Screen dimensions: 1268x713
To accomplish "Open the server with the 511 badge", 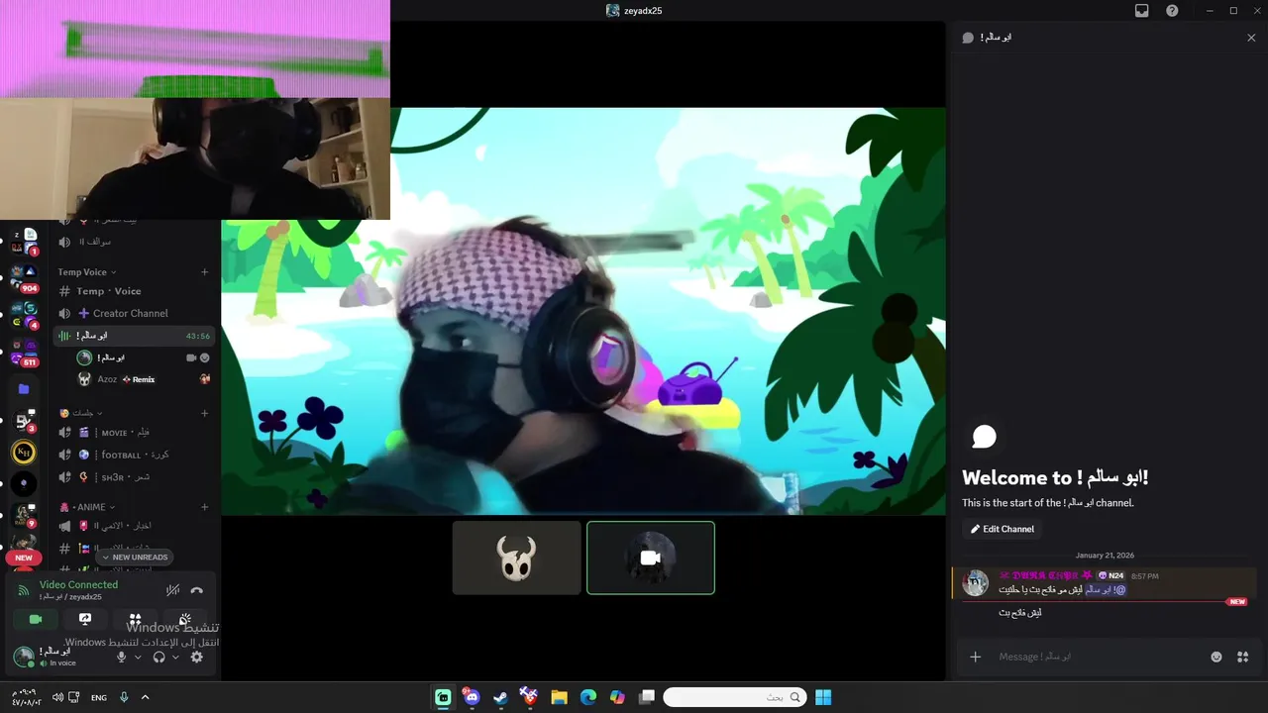I will (x=24, y=352).
